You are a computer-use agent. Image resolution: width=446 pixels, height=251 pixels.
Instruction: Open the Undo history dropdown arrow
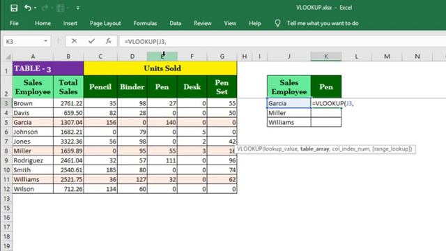(x=36, y=8)
